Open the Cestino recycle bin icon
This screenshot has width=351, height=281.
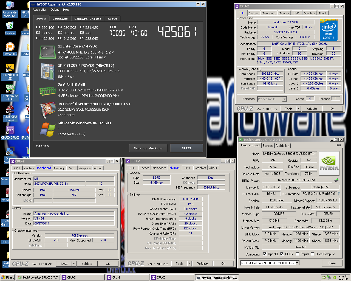(10, 28)
